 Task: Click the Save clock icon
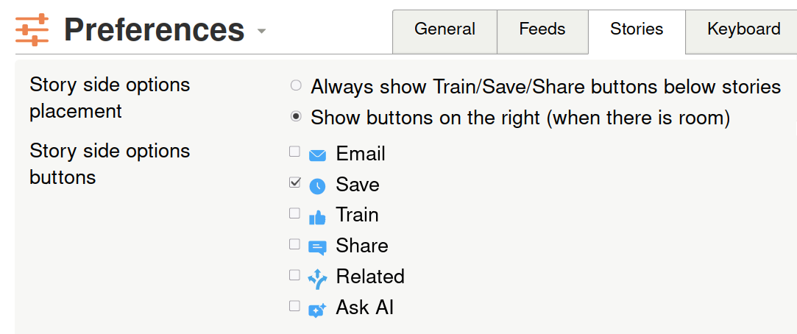pos(317,186)
